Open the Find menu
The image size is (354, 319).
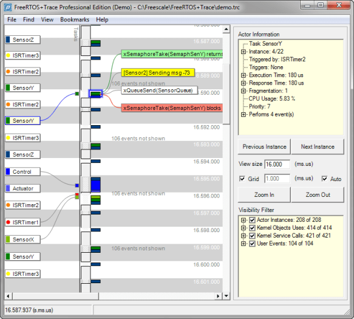pyautogui.click(x=29, y=19)
